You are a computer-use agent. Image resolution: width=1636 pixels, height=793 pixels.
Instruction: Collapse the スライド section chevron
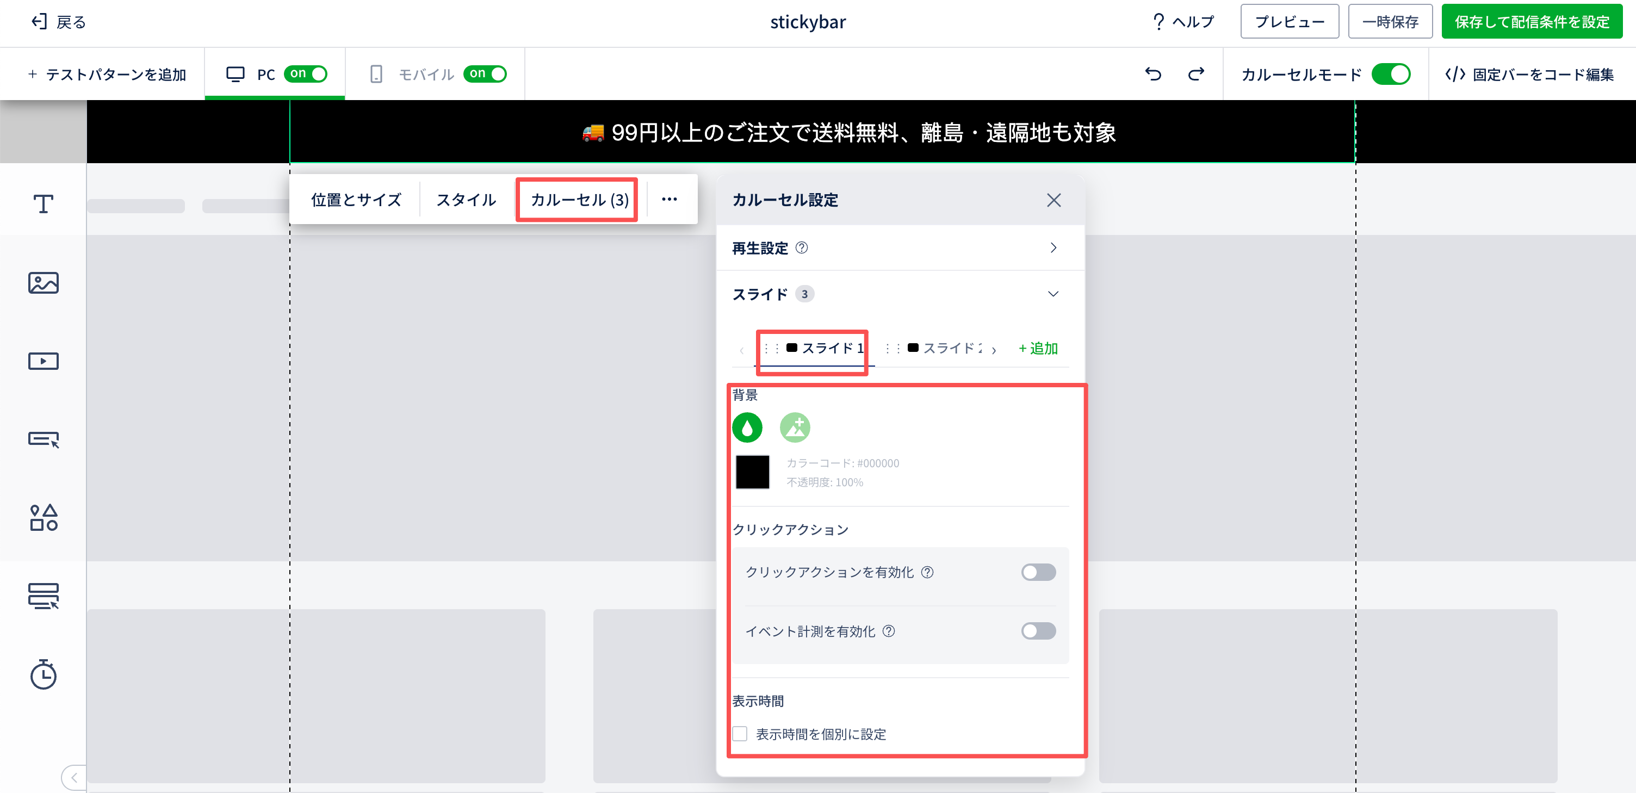coord(1054,294)
